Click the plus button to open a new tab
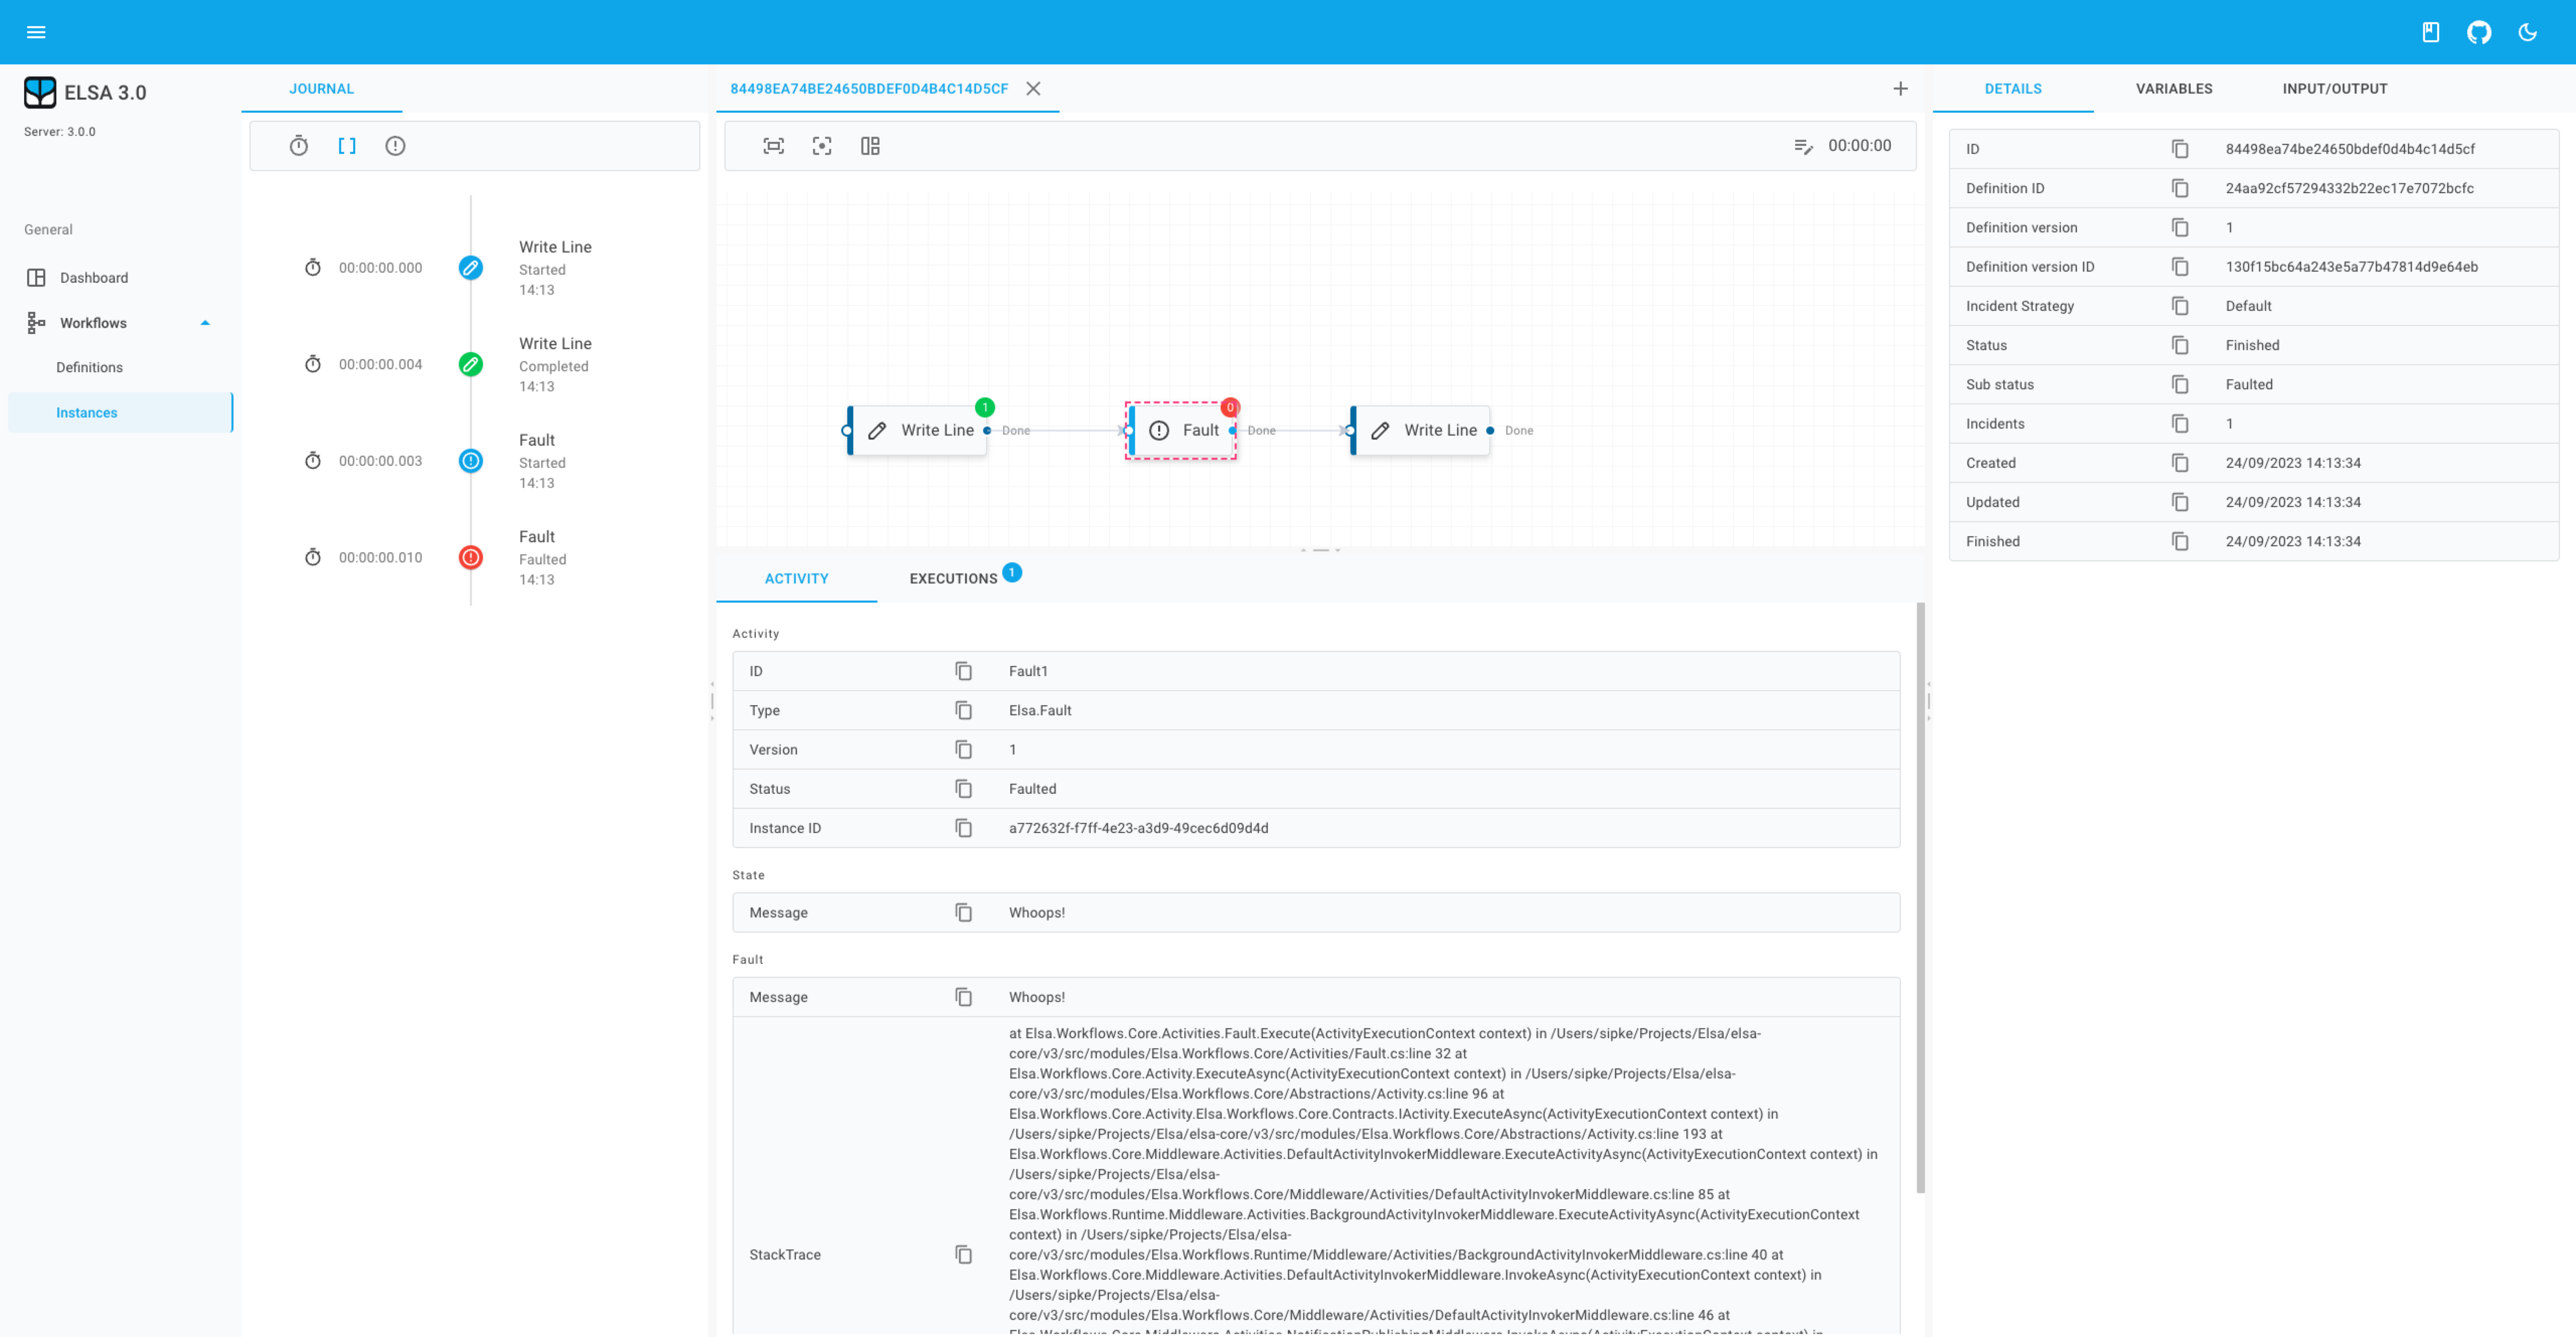The image size is (2576, 1337). [x=1900, y=88]
